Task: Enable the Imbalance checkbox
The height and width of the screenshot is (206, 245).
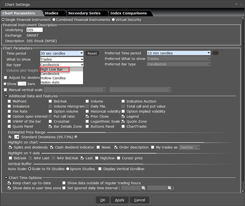Action: pos(9,106)
